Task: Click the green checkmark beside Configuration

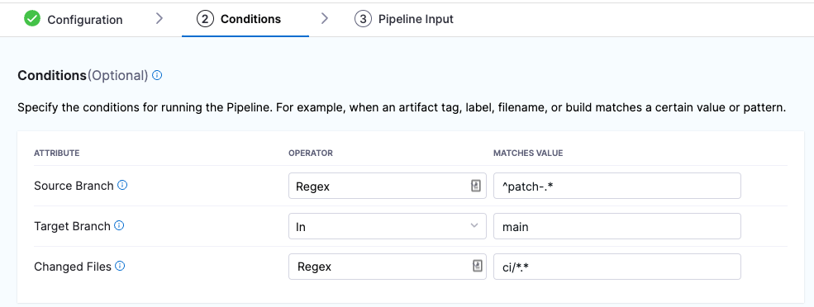Action: (32, 19)
